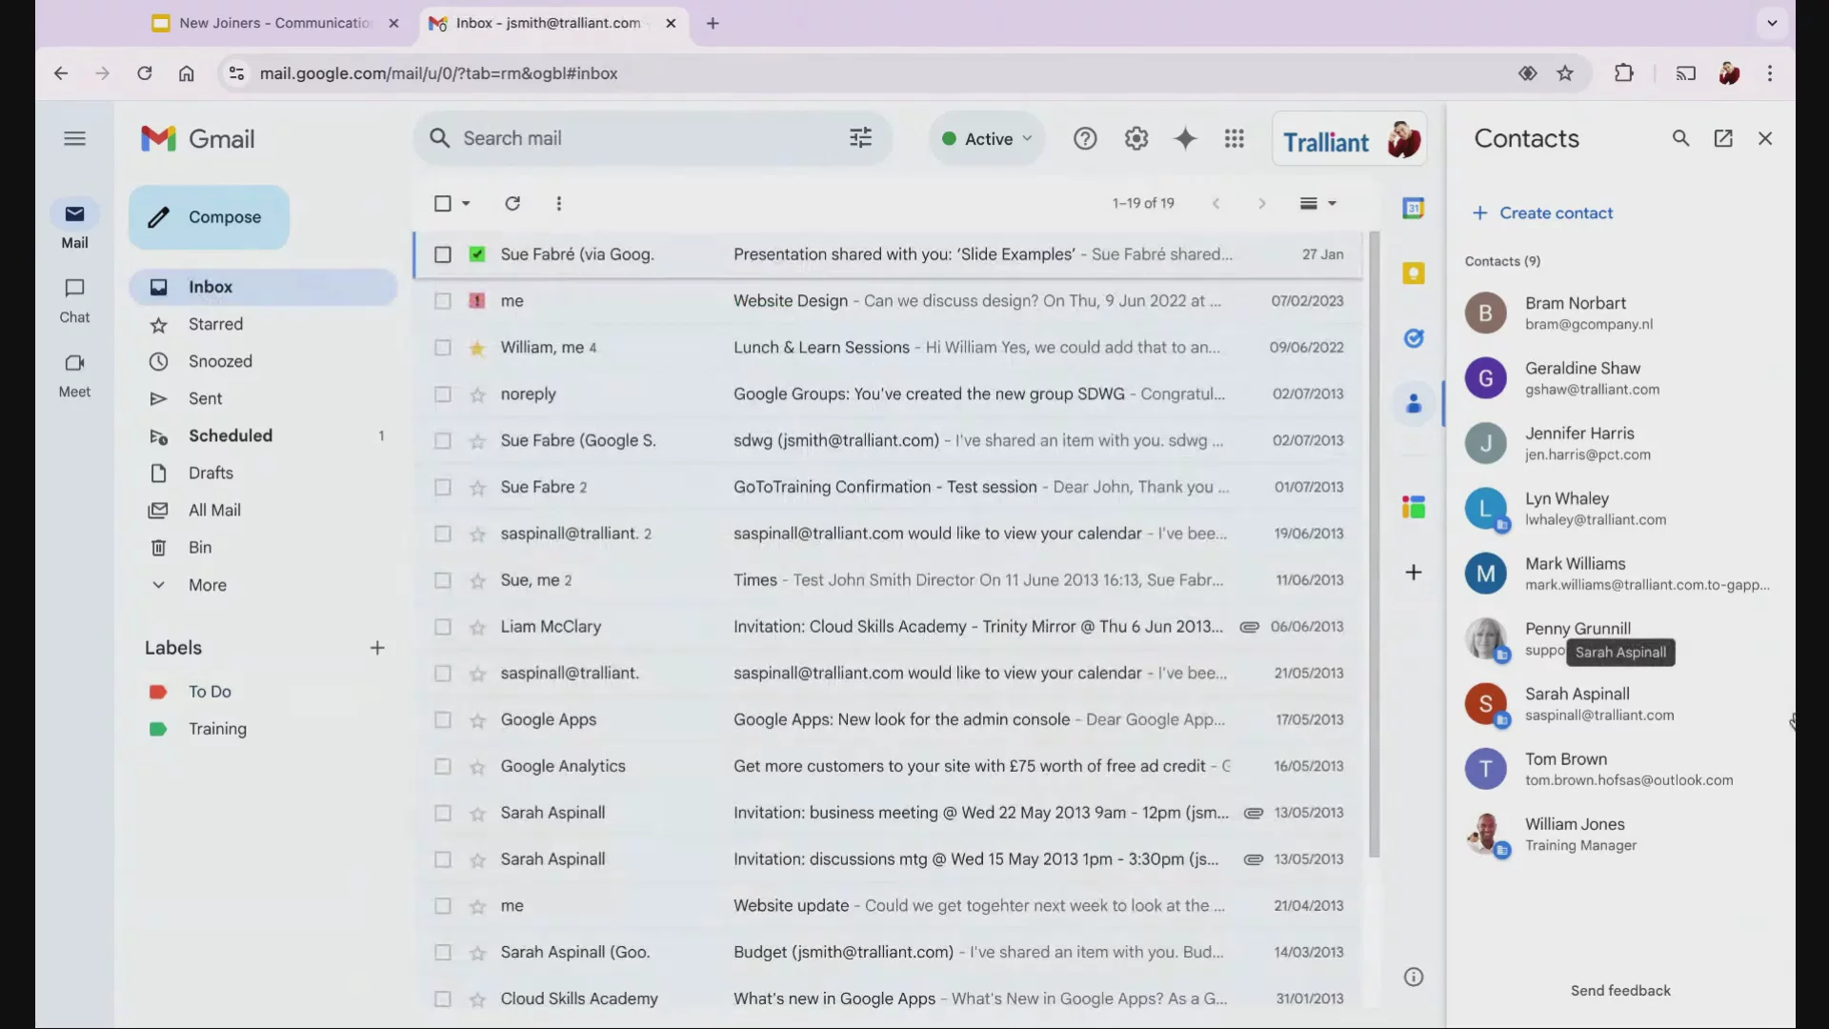Click the Compose button
This screenshot has width=1829, height=1029.
209,217
